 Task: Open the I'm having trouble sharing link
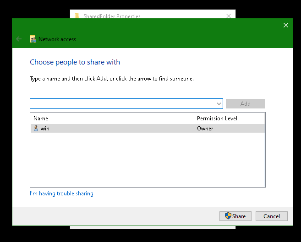coord(62,194)
